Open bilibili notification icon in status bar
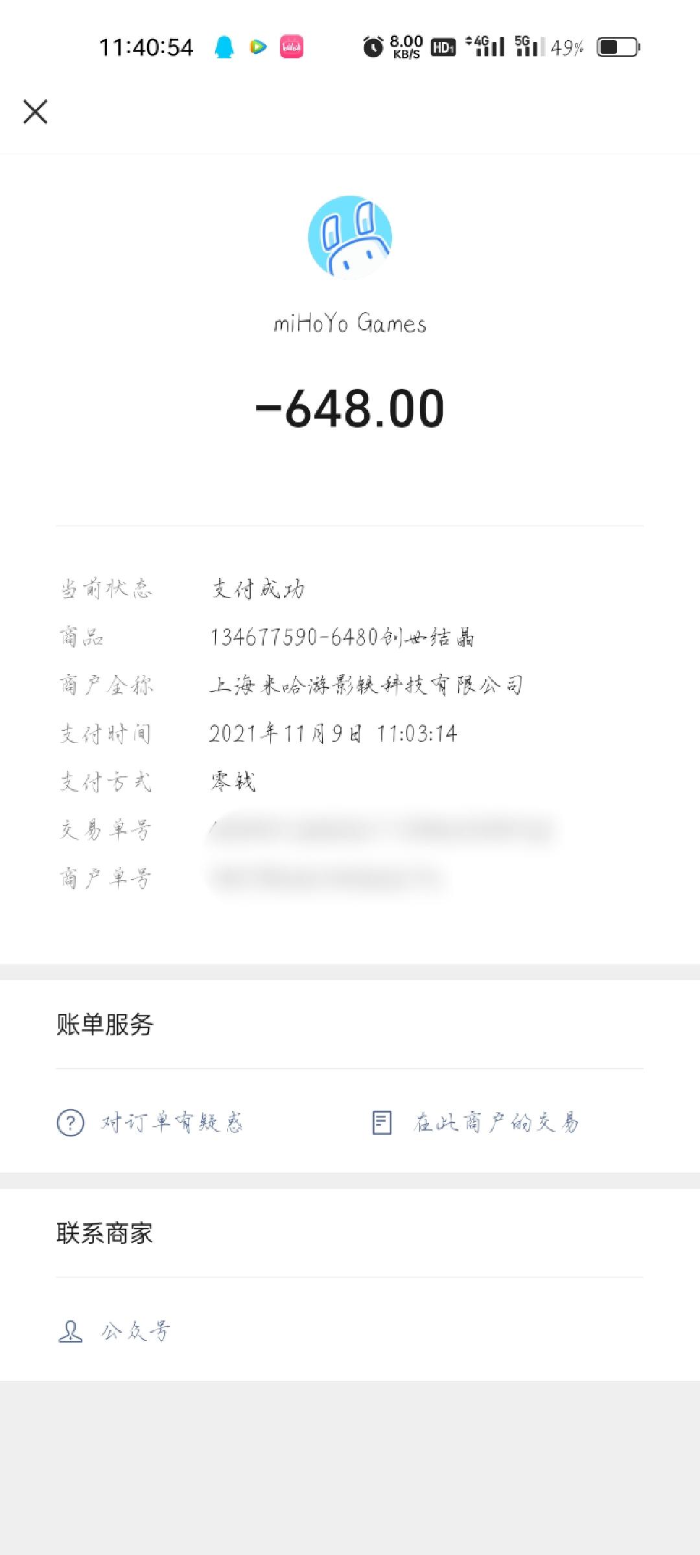This screenshot has width=700, height=1555. (292, 47)
